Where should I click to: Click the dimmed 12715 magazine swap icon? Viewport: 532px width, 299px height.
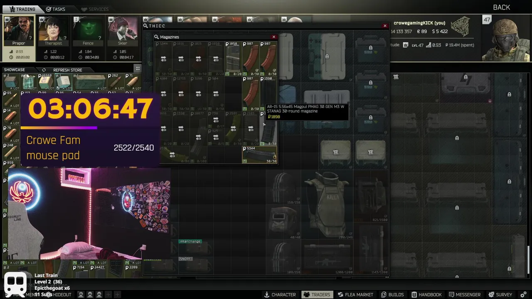[181, 94]
